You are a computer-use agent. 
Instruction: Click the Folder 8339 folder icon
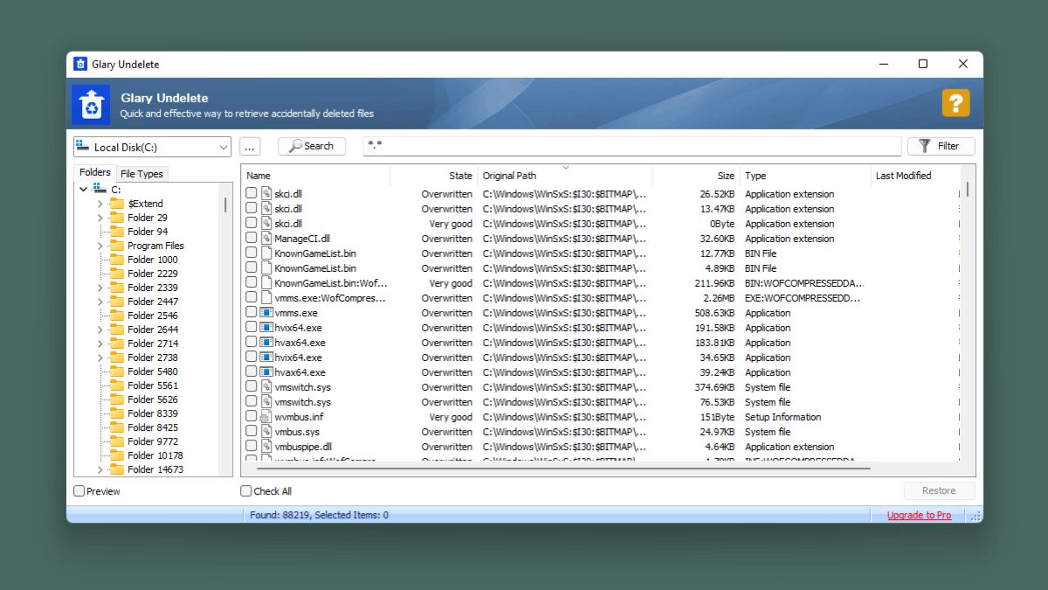click(x=116, y=413)
